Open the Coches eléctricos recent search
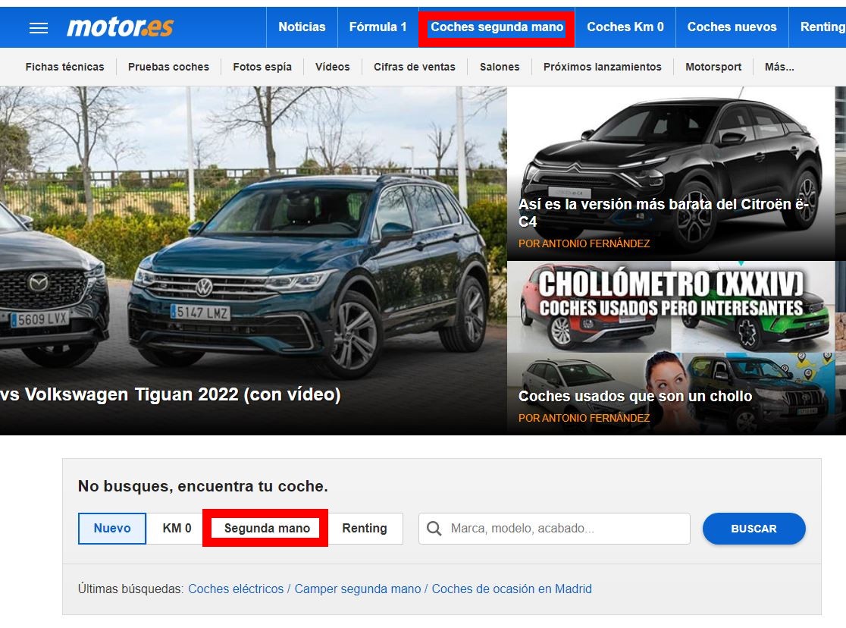846x628 pixels. pos(236,589)
